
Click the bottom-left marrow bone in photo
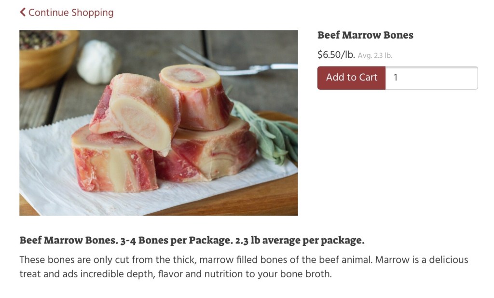click(x=113, y=162)
